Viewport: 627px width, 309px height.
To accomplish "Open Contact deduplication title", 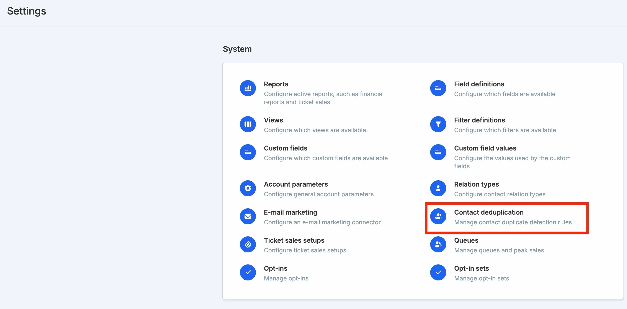I will pyautogui.click(x=489, y=212).
